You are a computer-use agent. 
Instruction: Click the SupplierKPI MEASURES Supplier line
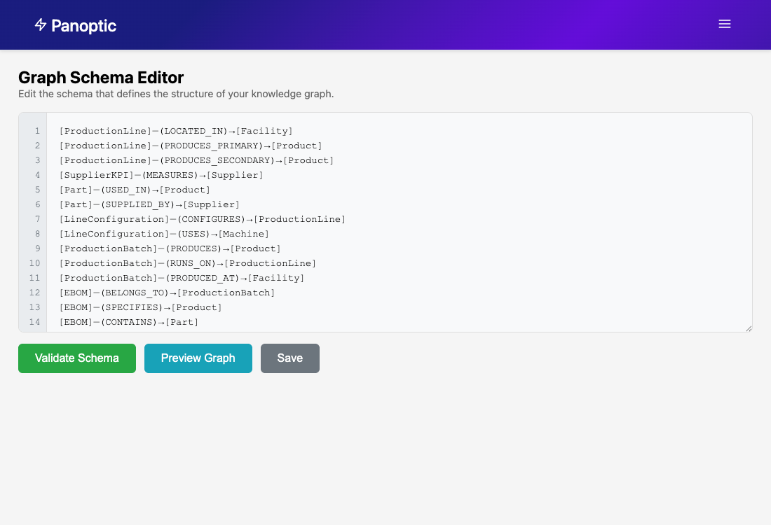161,175
